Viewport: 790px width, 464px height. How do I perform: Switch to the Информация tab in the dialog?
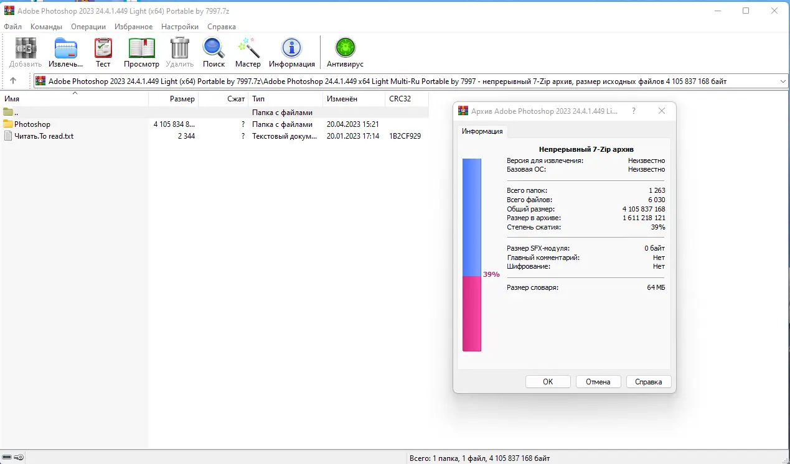pyautogui.click(x=482, y=131)
